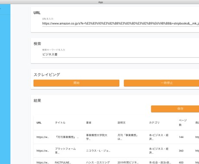Click the 2019年間ビジネ description cell
Viewport: 199px width, 164px height.
[128, 162]
